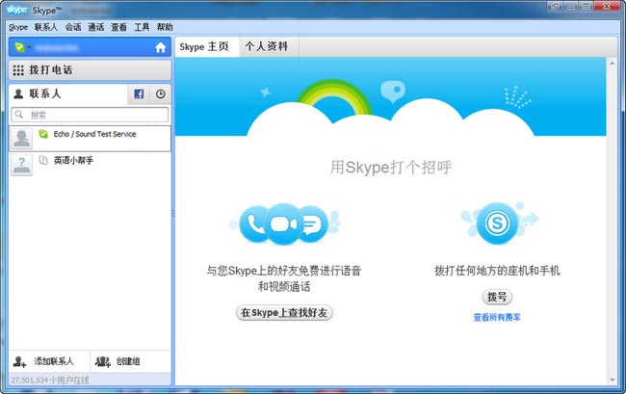The height and width of the screenshot is (394, 626).
Task: Open the Facebook contacts tab icon
Action: coord(139,94)
